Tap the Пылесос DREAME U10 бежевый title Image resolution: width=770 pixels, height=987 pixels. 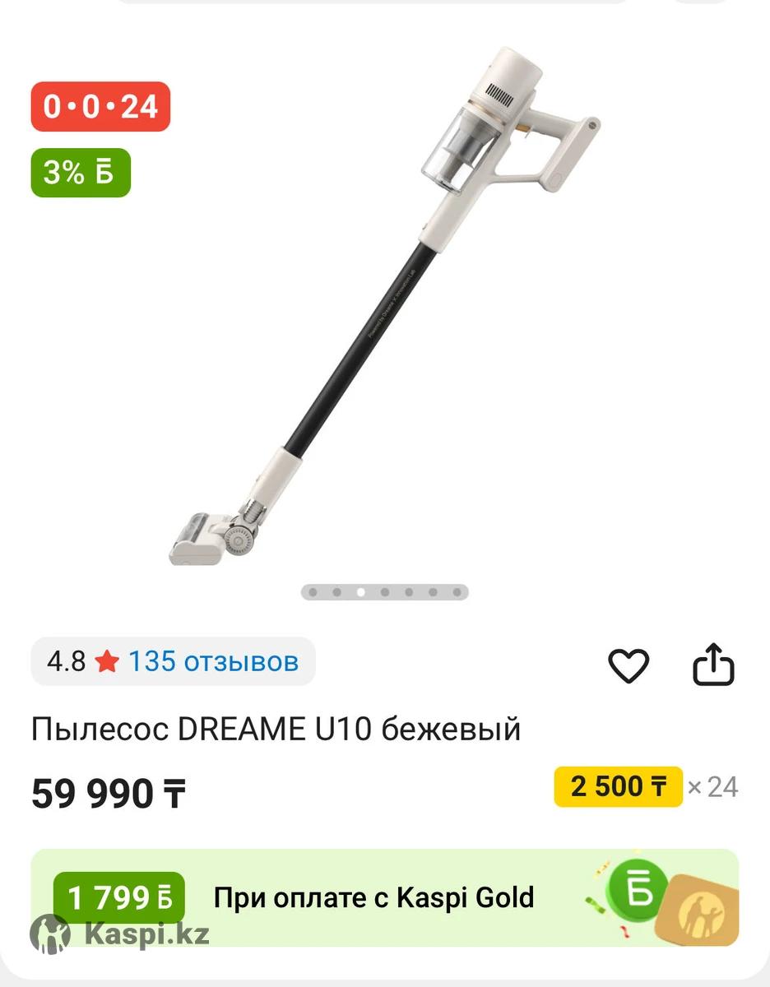point(276,730)
